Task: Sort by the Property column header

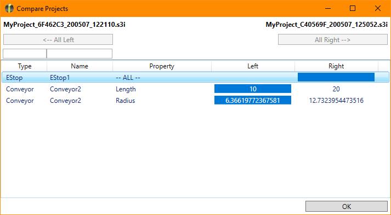Action: click(x=162, y=66)
